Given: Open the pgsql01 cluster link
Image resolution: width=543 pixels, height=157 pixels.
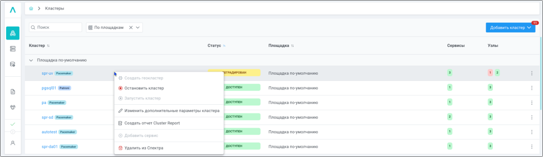Looking at the screenshot, I should 49,88.
